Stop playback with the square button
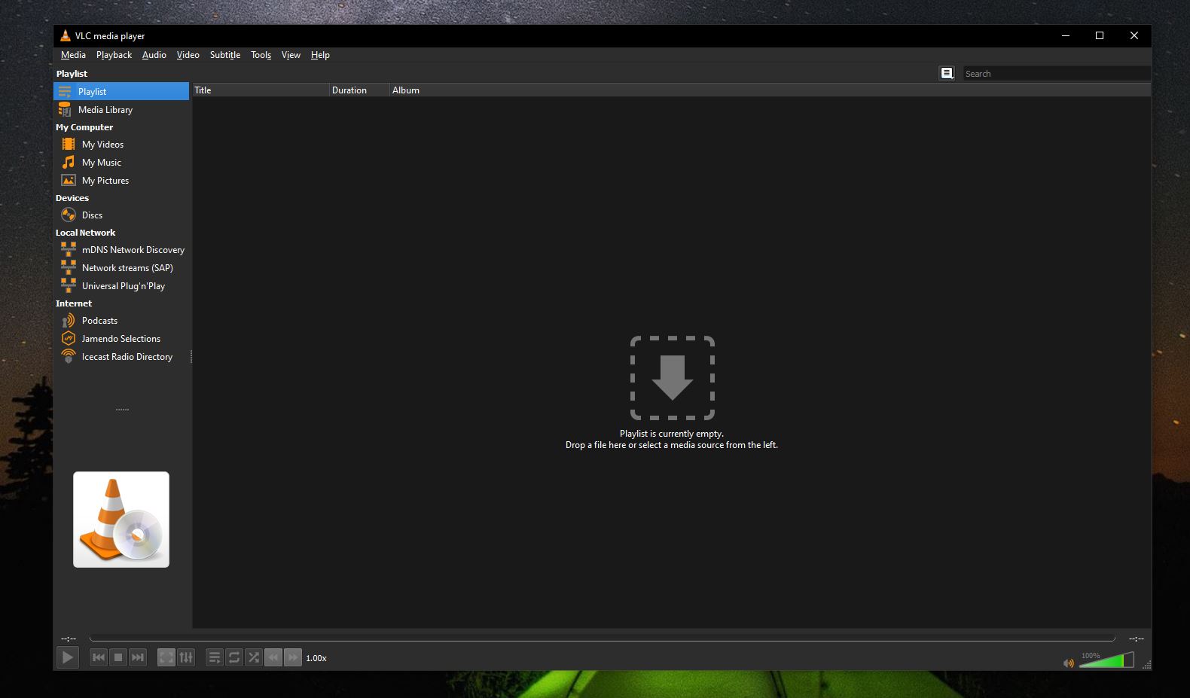The height and width of the screenshot is (698, 1190). 118,657
